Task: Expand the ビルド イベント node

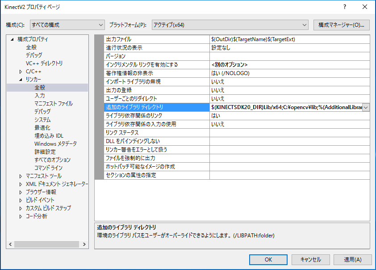Action: point(21,200)
